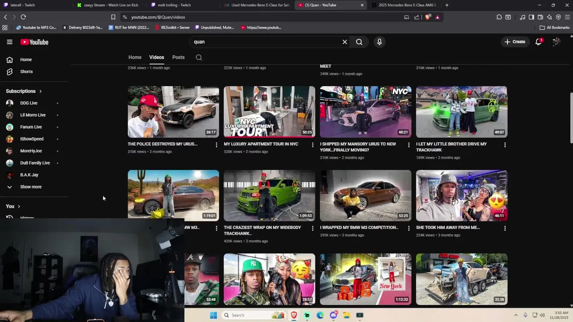573x322 pixels.
Task: Open the YouTube hamburger guide menu
Action: pos(9,42)
